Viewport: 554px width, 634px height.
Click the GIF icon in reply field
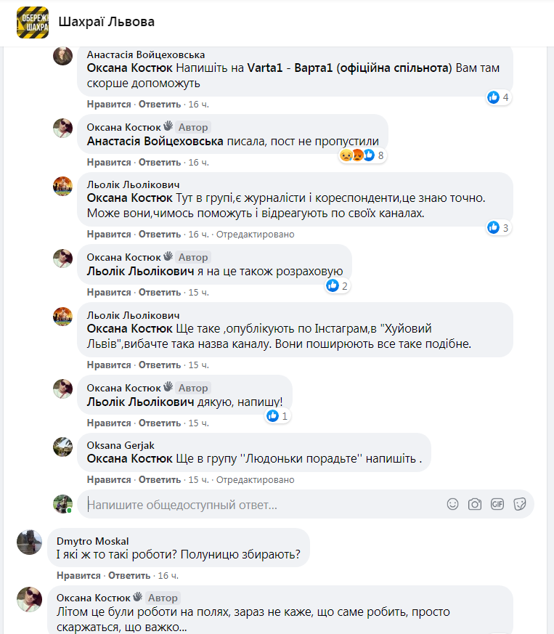tap(497, 504)
